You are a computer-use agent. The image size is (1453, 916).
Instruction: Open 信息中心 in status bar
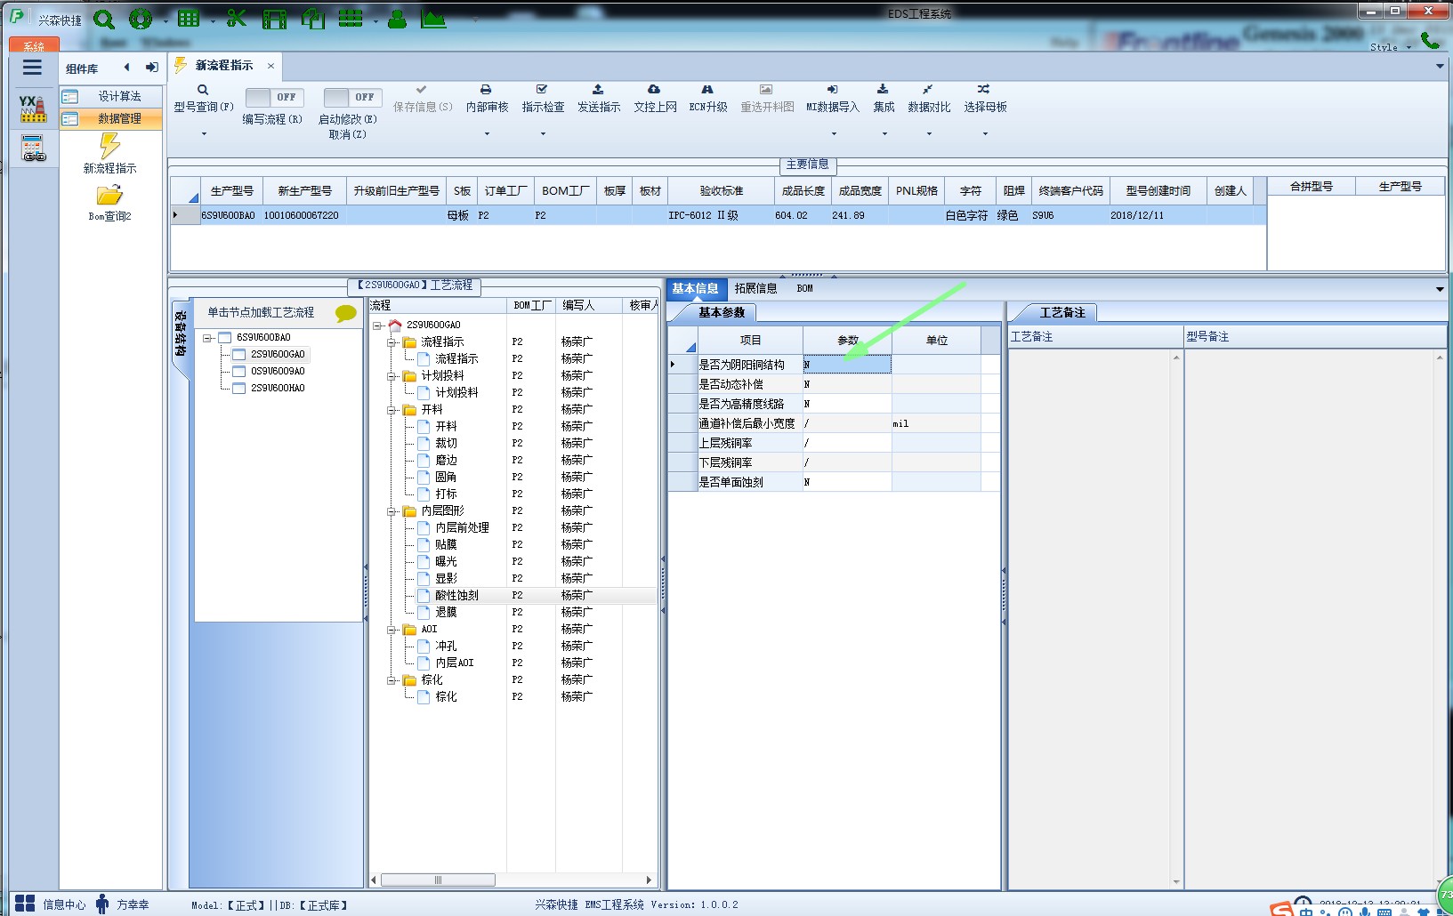pyautogui.click(x=51, y=904)
